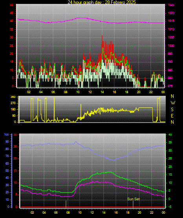Click the 20 hour label under bottom graph
Viewport: 183px width, 218px height.
coord(139,213)
